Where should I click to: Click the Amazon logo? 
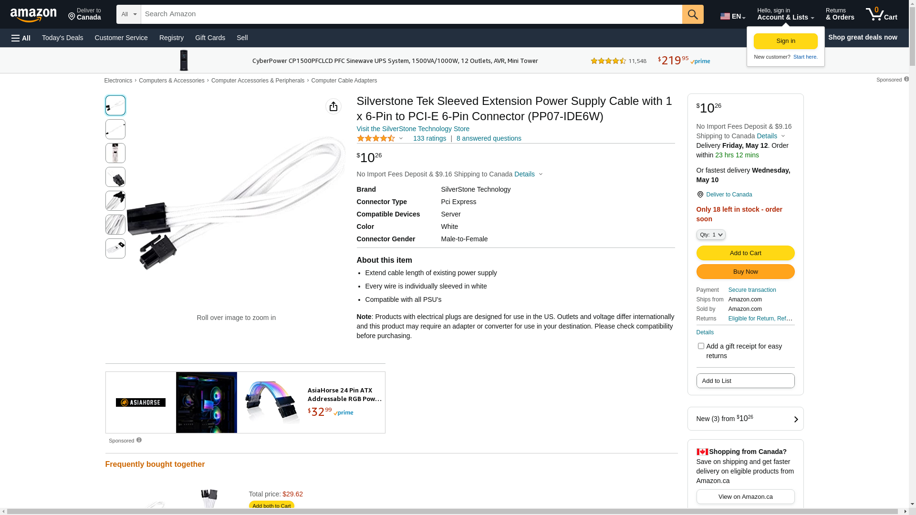(x=33, y=15)
